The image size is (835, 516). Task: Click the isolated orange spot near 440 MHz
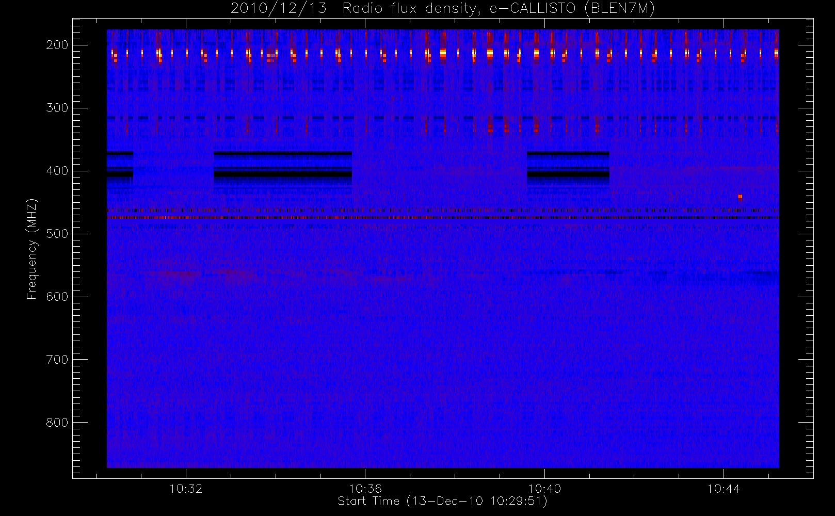[740, 197]
